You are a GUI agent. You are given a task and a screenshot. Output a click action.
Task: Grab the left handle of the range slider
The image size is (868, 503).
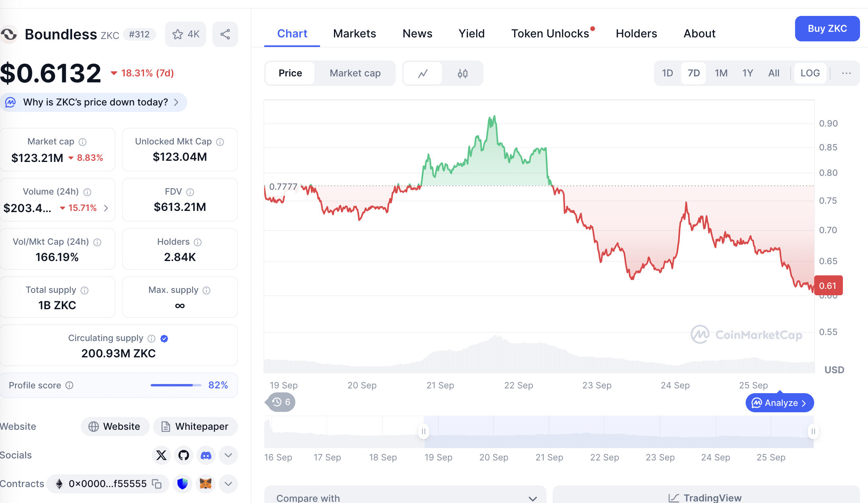(423, 431)
